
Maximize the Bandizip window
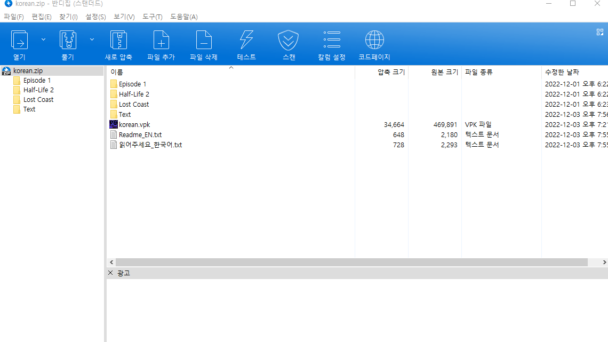click(573, 4)
